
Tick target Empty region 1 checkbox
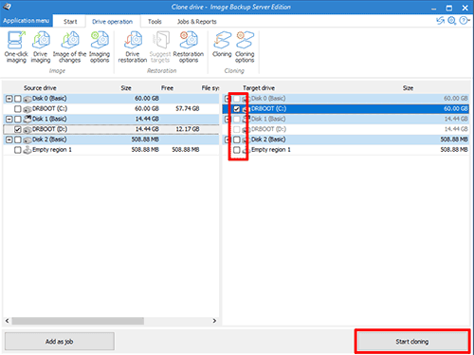[x=237, y=150]
